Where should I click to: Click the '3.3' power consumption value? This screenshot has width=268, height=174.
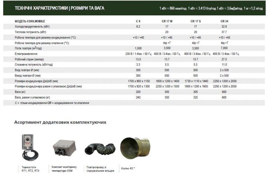click(138, 65)
